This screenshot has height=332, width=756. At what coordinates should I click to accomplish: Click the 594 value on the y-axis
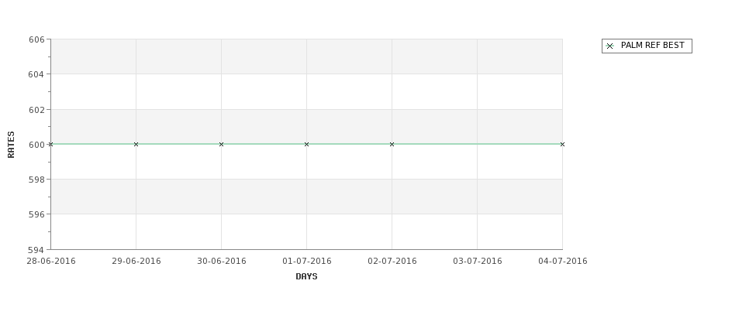click(36, 250)
